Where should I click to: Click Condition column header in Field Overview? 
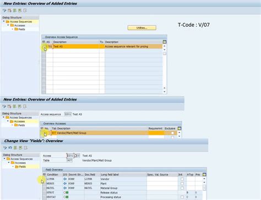[x=52, y=175]
